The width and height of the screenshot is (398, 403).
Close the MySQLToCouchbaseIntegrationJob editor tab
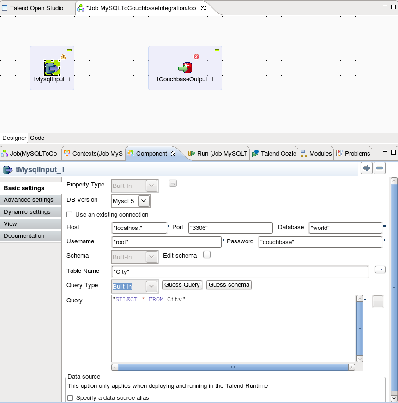[x=203, y=8]
